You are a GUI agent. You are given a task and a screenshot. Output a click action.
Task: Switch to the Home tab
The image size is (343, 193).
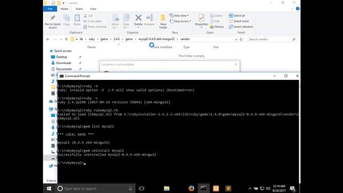[64, 9]
